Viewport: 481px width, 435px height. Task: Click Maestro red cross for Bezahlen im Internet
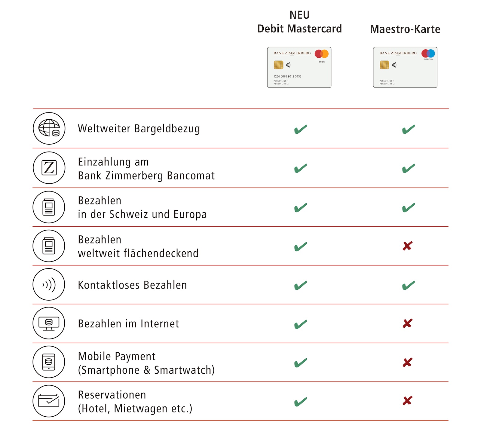click(x=408, y=323)
